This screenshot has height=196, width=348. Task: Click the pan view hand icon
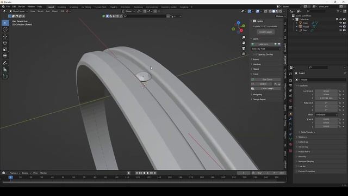[x=244, y=42]
